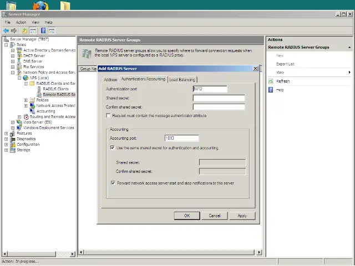This screenshot has height=266, width=355.
Task: Click the Accounting port field
Action: coord(182,138)
